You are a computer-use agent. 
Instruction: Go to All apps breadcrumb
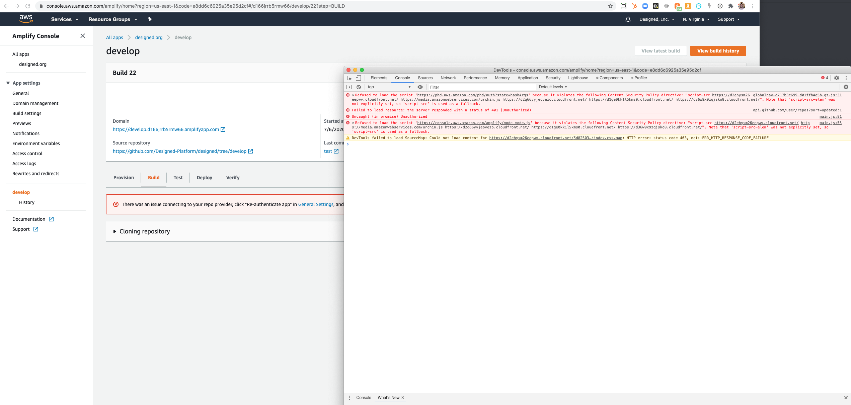coord(114,37)
